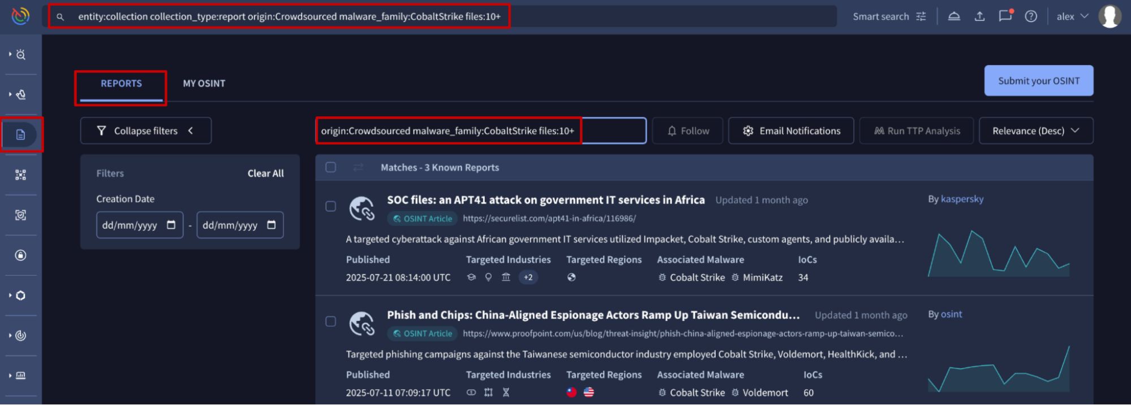
Task: Focus the origin:Crowdsourced reports filter input
Action: 481,131
